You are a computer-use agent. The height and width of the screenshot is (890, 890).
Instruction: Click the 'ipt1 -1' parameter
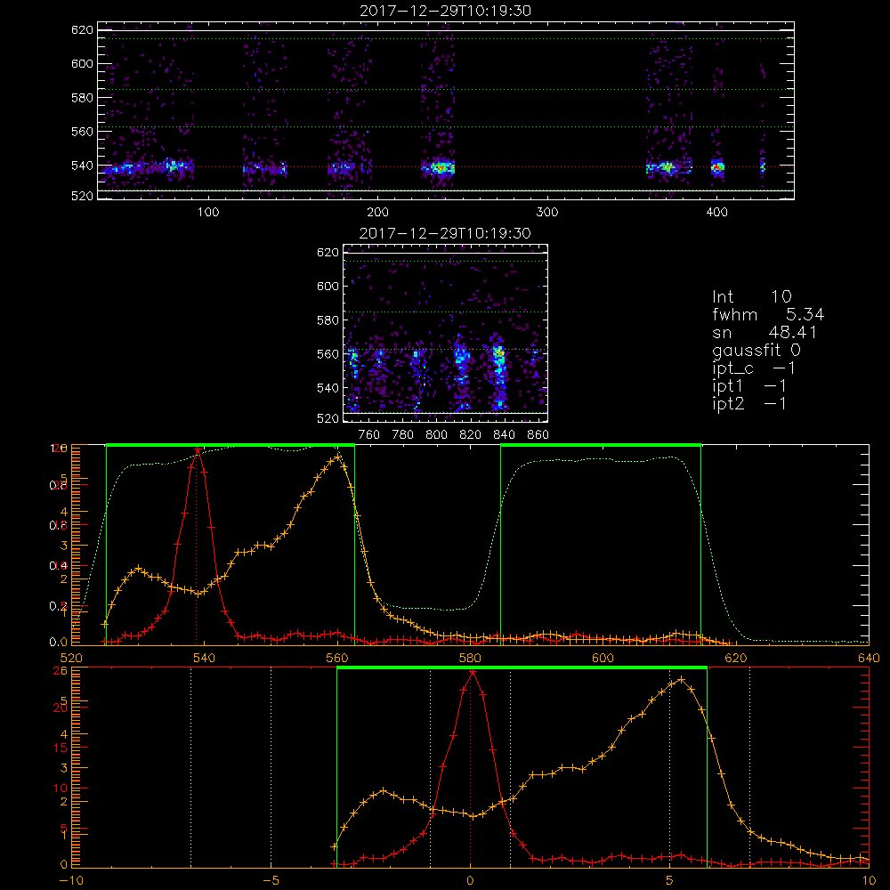(x=749, y=386)
